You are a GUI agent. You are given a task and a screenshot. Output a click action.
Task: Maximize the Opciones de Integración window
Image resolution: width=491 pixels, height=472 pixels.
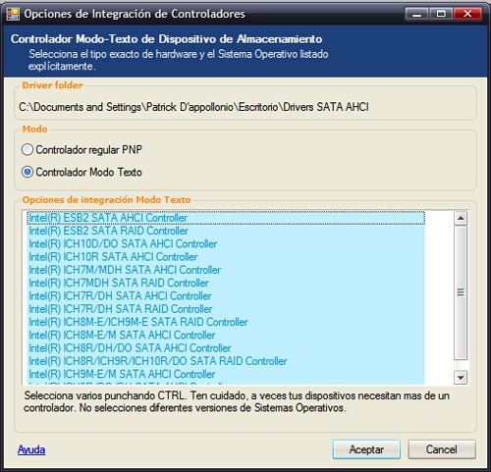coord(441,14)
